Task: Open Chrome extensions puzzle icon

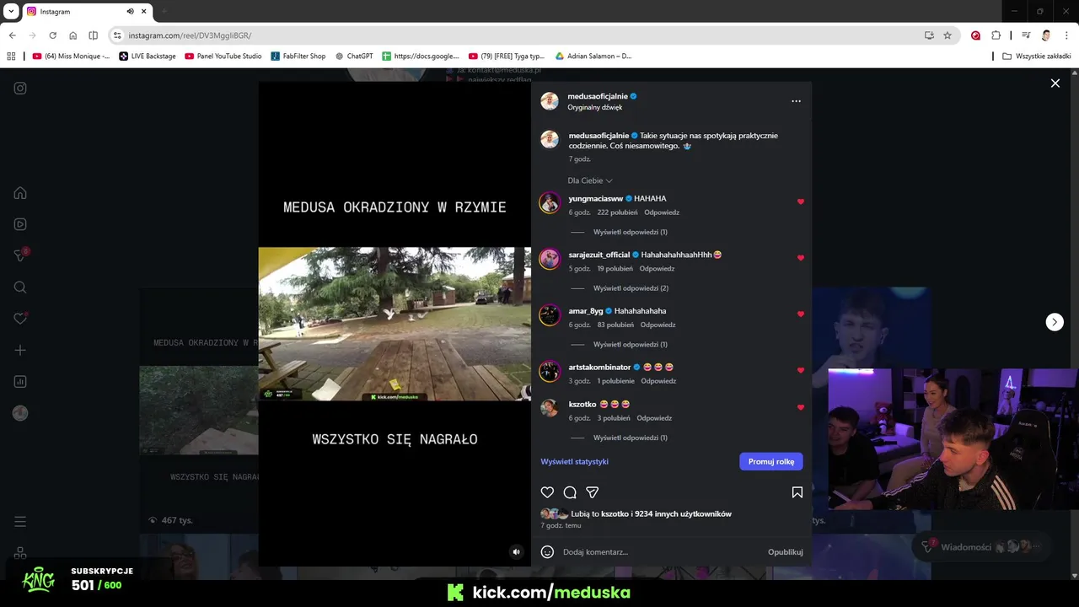Action: 996,35
